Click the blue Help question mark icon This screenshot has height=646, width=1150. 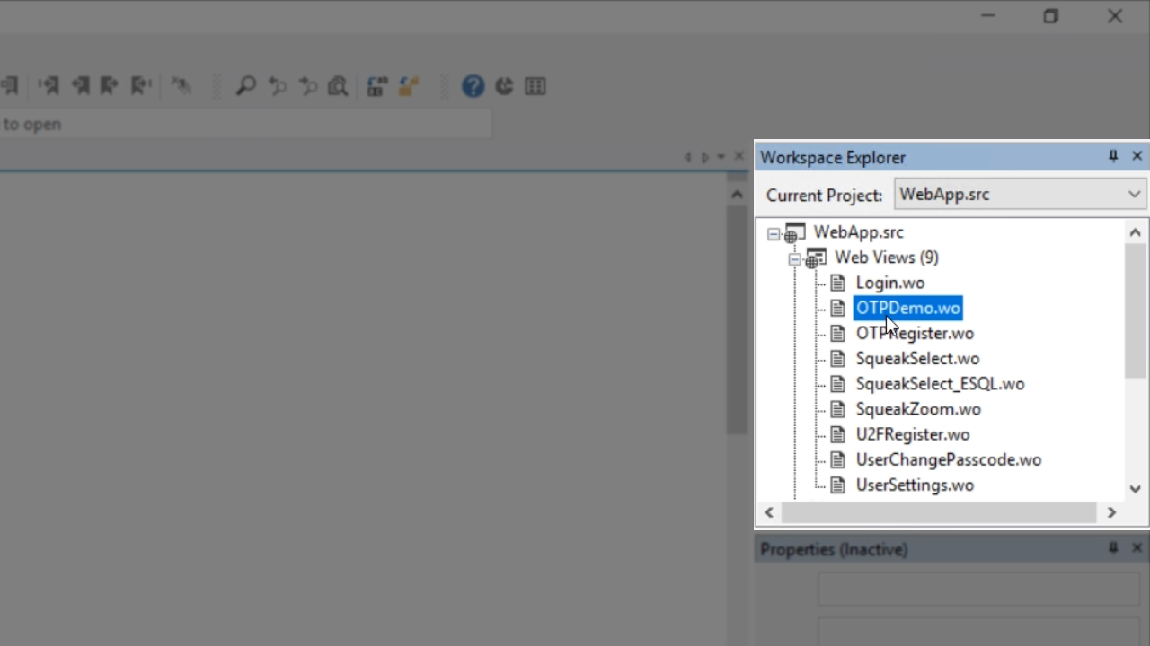pyautogui.click(x=473, y=86)
